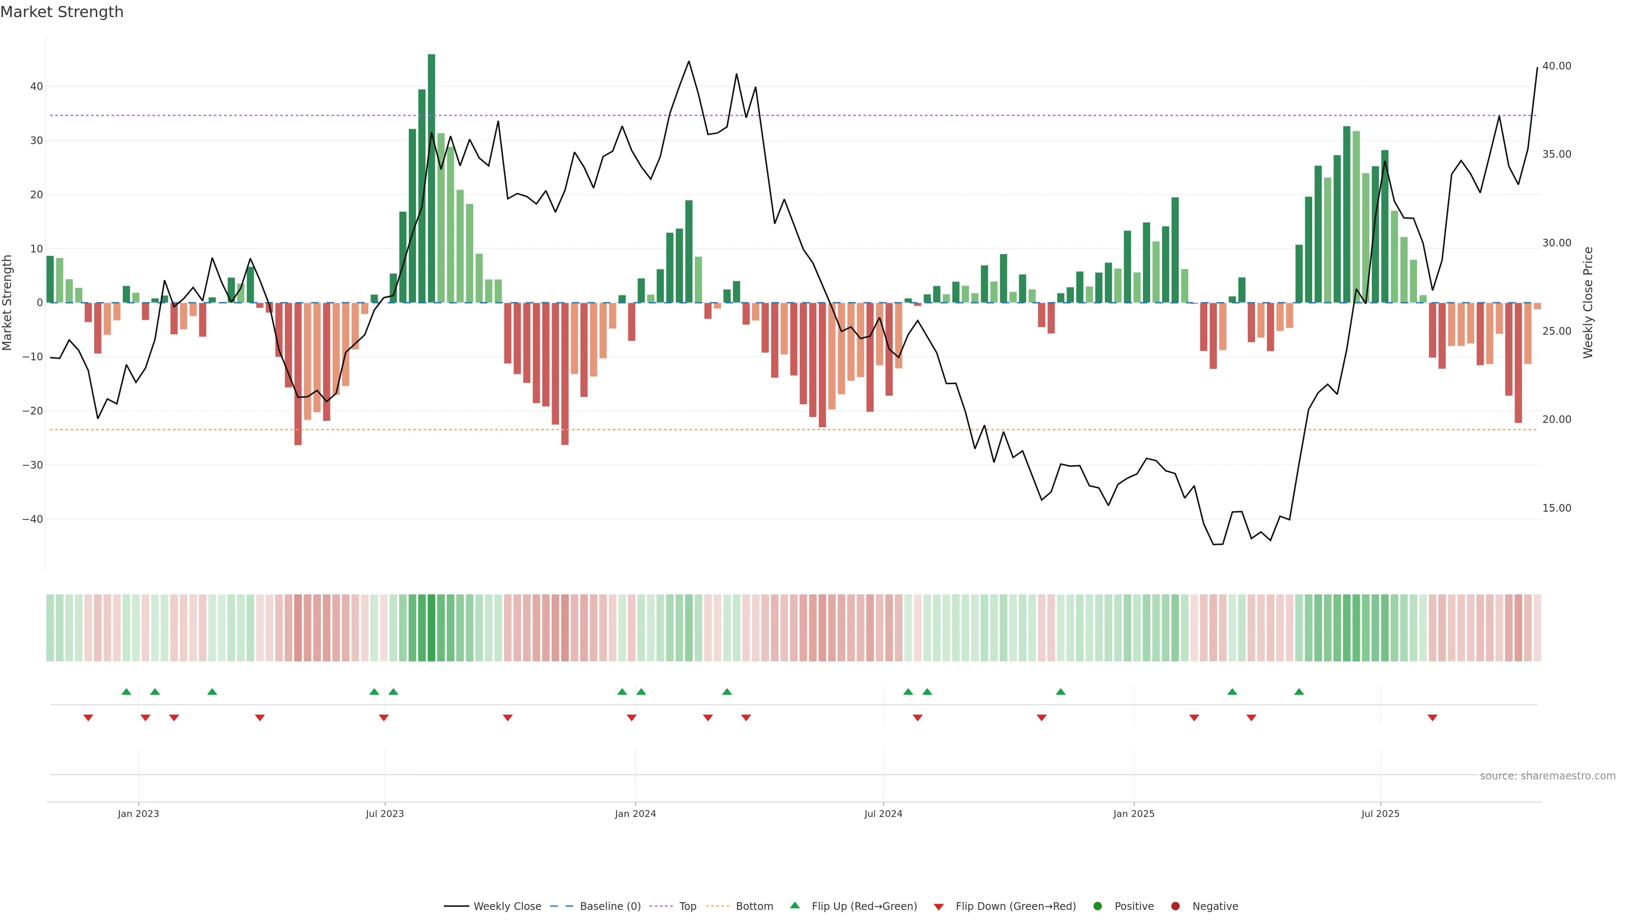Click the Market Strength chart title

tap(62, 12)
